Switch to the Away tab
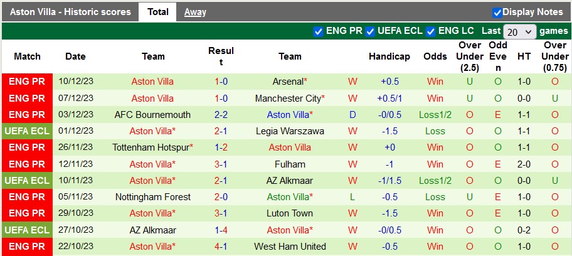This screenshot has width=572, height=256. pyautogui.click(x=195, y=12)
